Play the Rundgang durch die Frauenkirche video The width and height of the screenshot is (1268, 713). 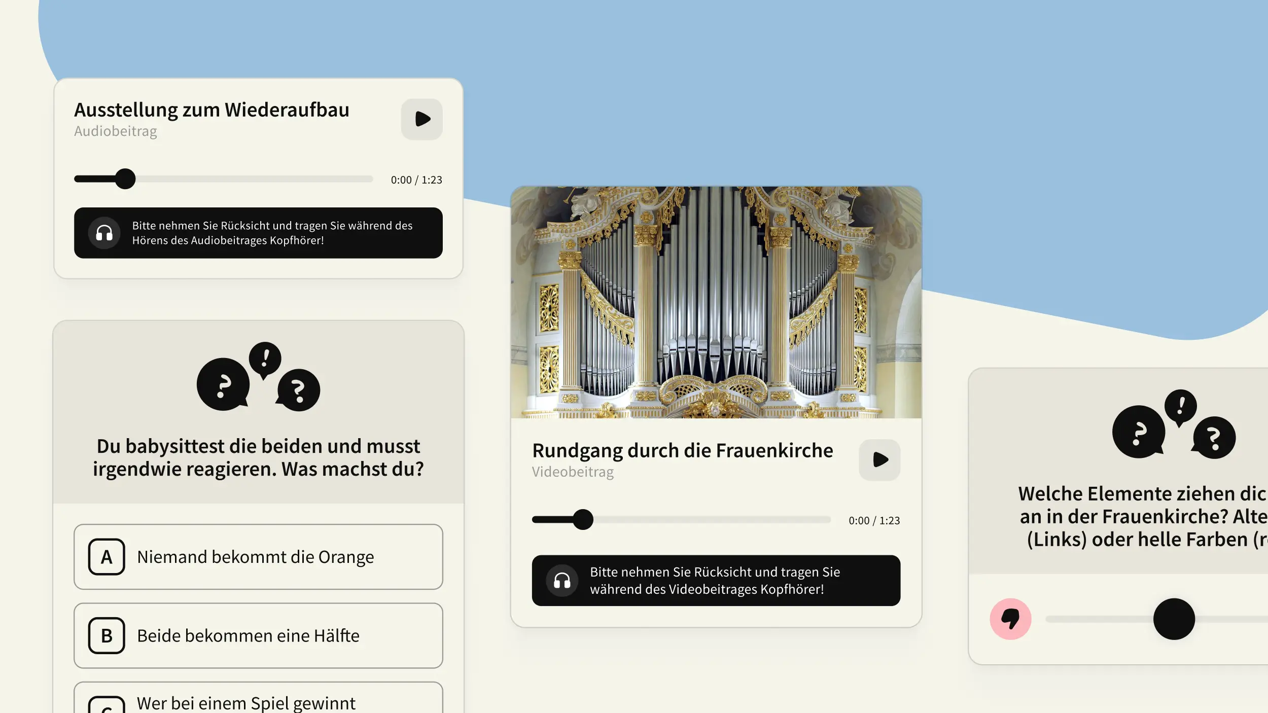[x=879, y=460]
